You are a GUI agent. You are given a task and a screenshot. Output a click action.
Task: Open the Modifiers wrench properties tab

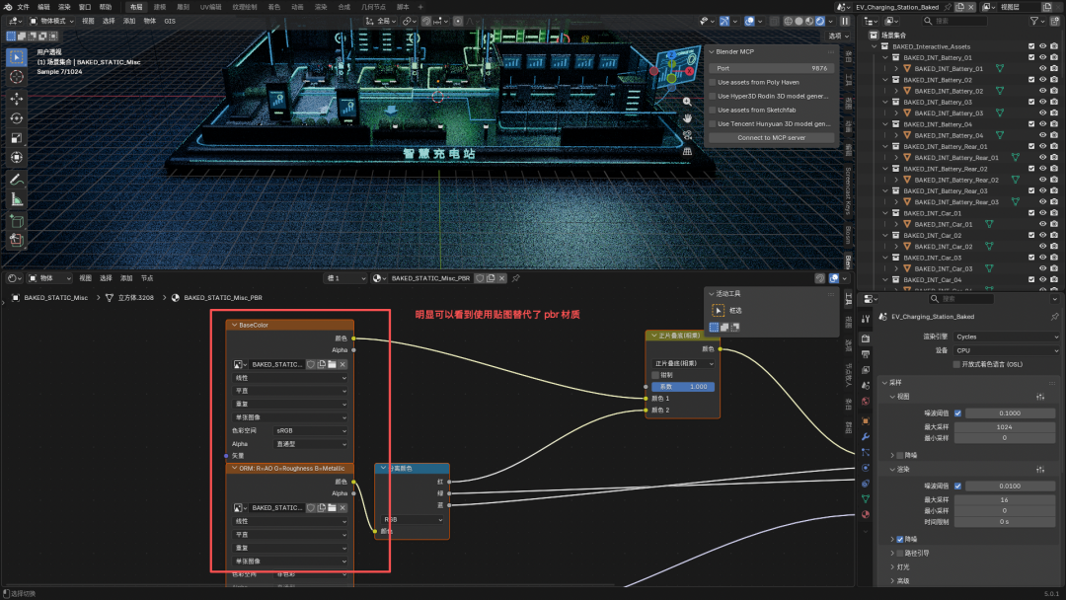point(866,436)
